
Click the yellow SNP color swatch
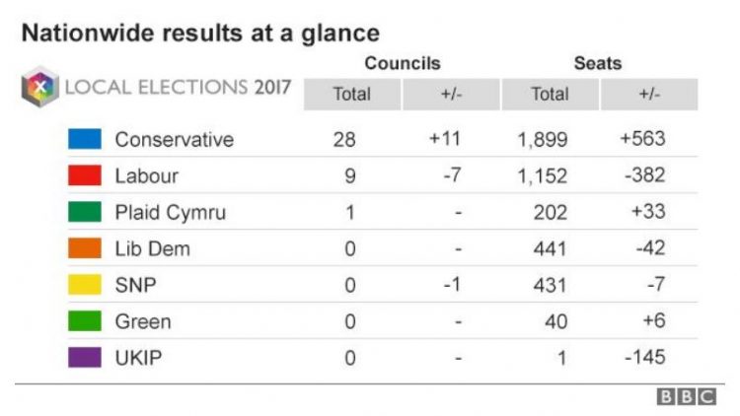(85, 285)
